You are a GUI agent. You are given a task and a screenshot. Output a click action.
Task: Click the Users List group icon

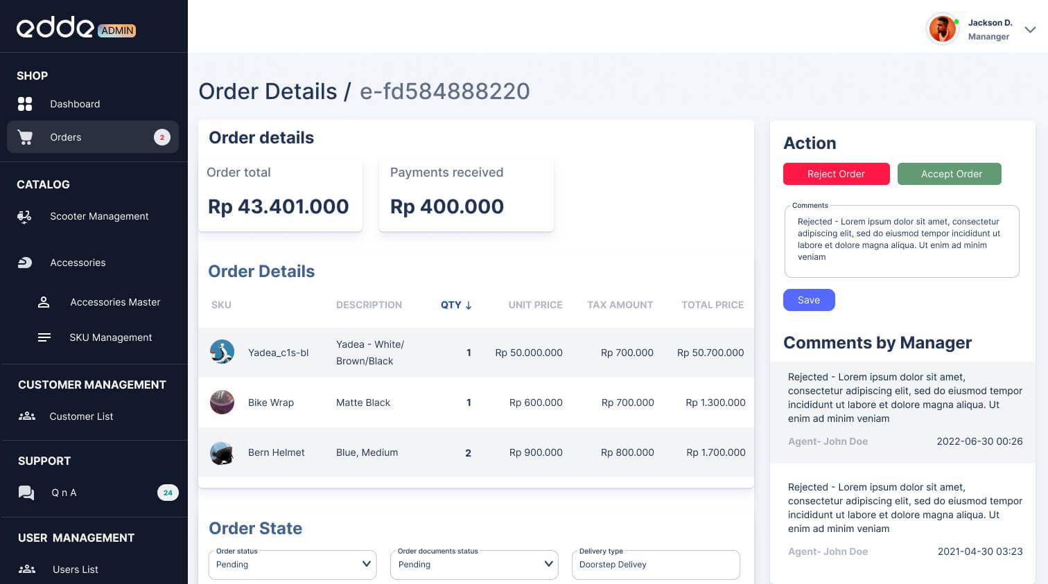tap(27, 569)
